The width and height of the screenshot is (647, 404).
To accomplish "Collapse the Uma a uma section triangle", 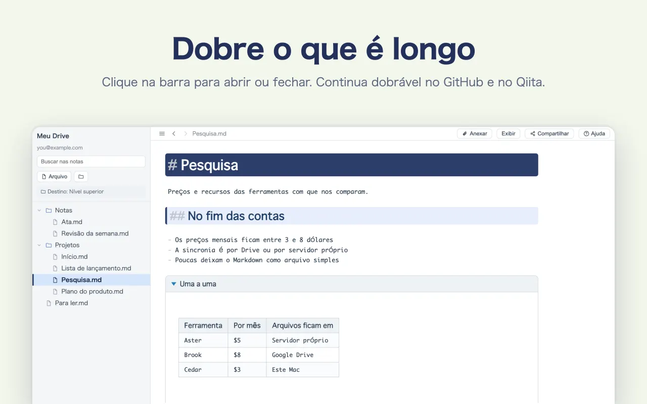I will coord(174,284).
